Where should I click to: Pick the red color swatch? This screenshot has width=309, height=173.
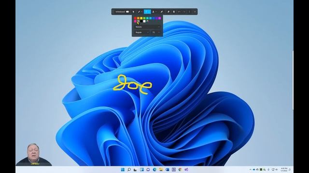(x=135, y=18)
